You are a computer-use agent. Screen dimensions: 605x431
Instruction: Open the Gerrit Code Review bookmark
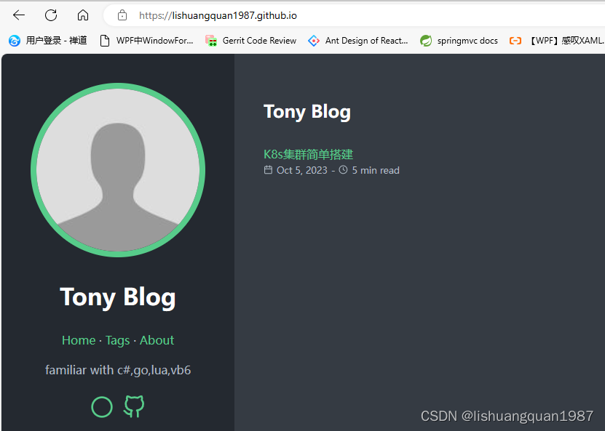click(251, 41)
